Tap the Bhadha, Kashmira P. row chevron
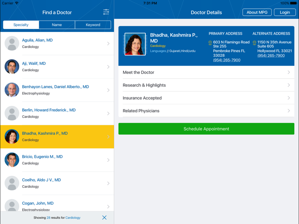Viewport: 299px width, 224px height. (108, 137)
